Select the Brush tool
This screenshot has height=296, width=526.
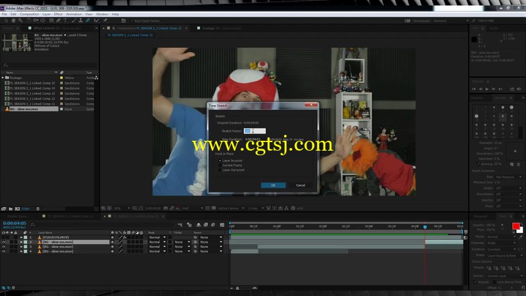click(x=74, y=20)
